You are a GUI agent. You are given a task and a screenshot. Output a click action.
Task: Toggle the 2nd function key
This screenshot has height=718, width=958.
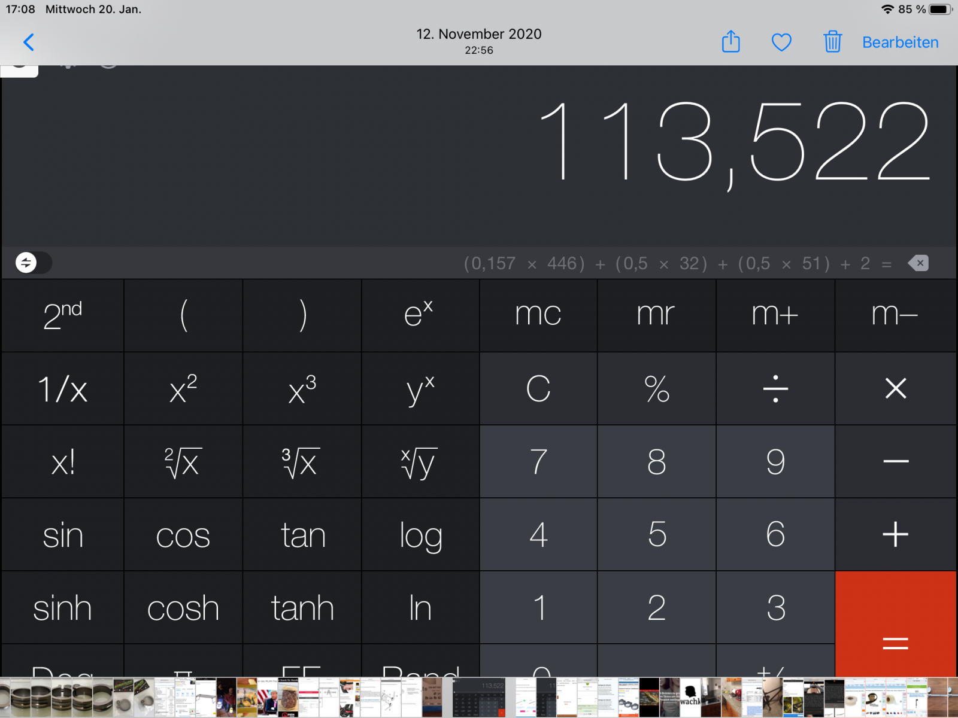click(62, 315)
